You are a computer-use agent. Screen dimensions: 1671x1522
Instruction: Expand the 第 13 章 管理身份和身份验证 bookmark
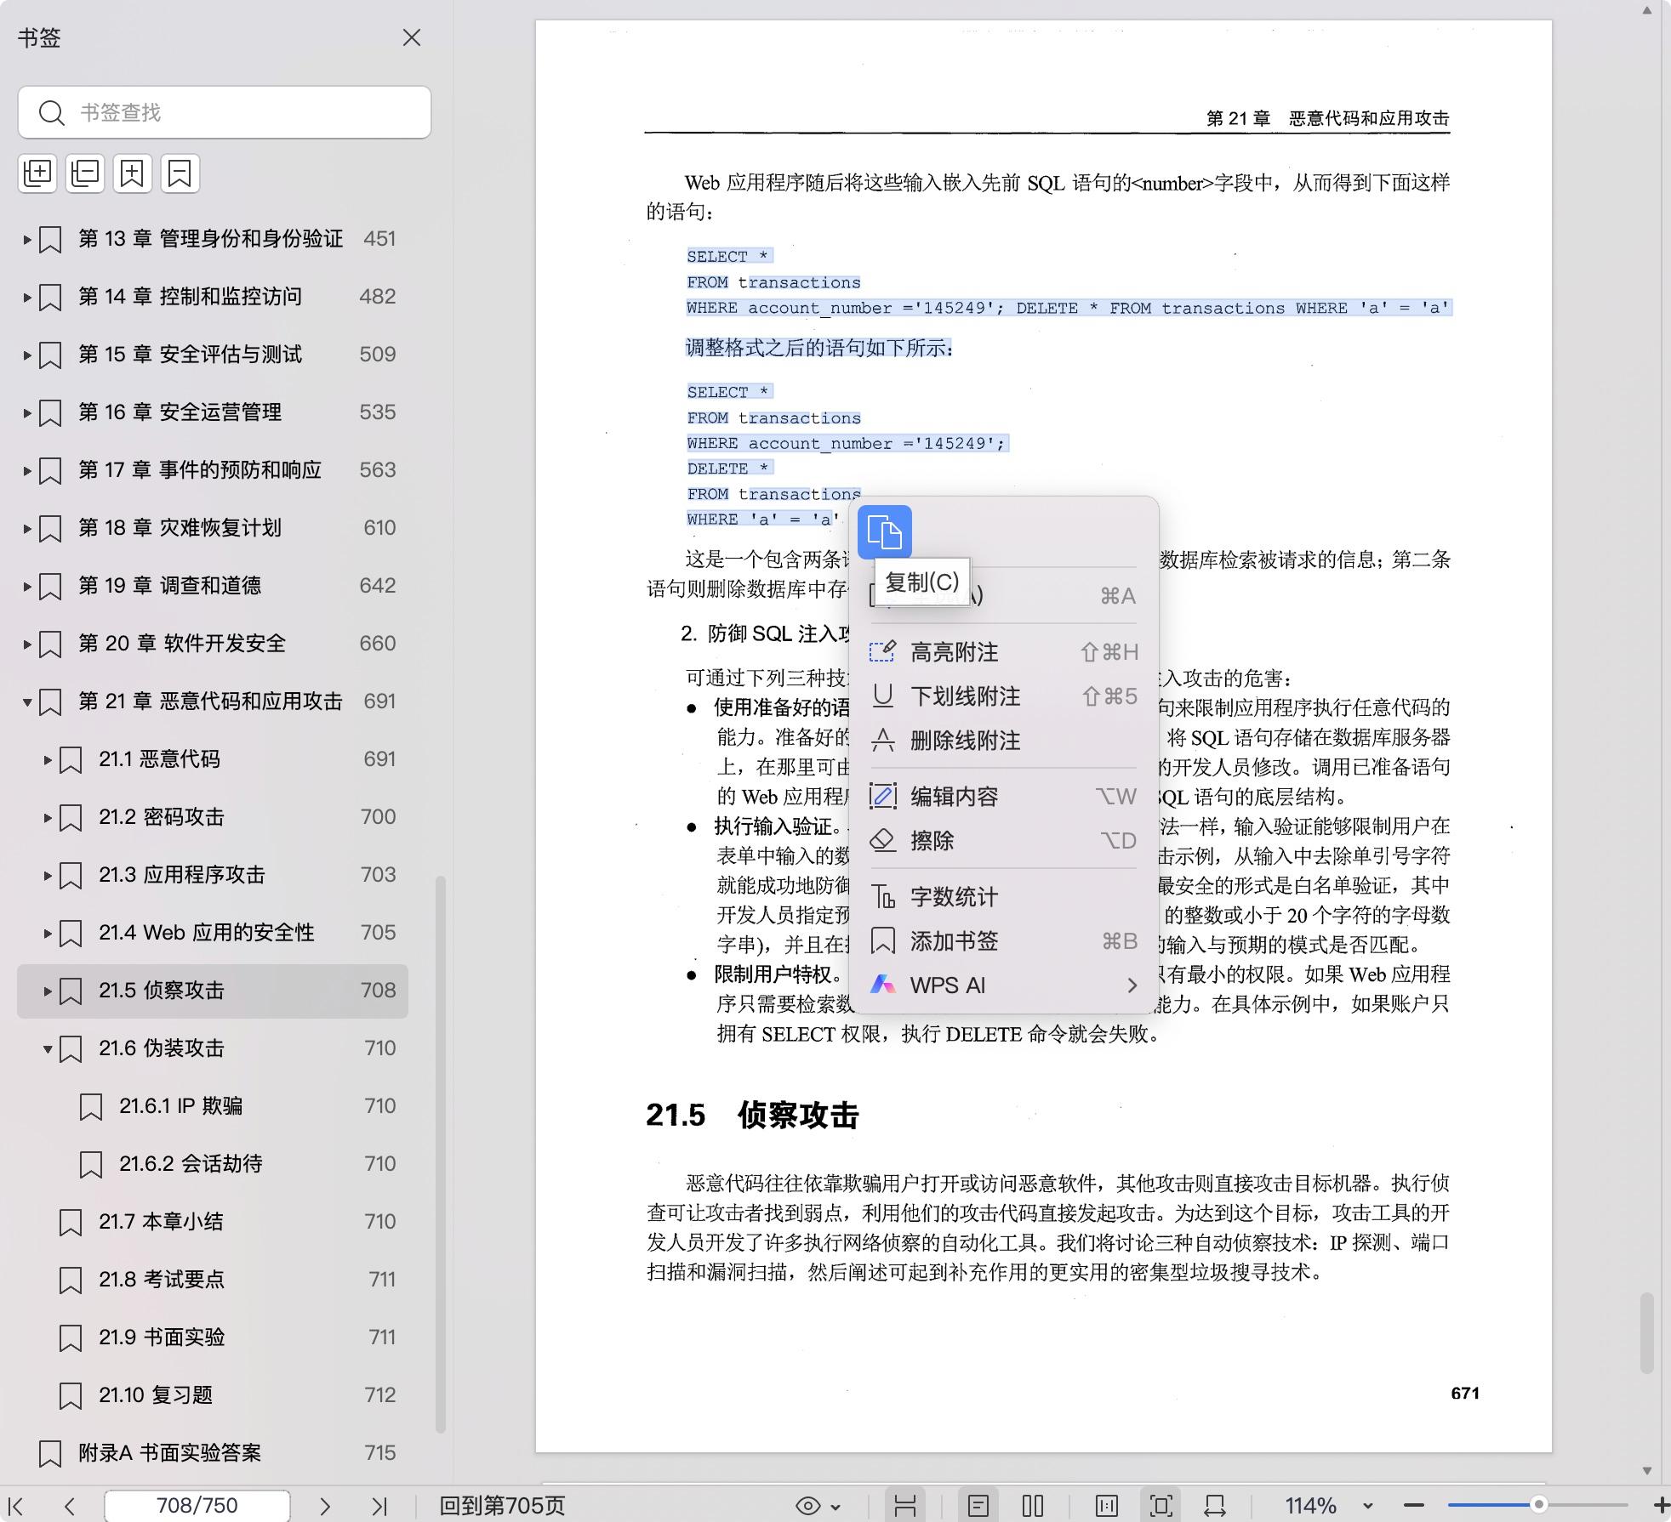coord(27,240)
